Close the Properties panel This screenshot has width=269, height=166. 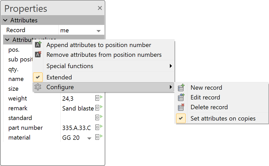pos(100,8)
